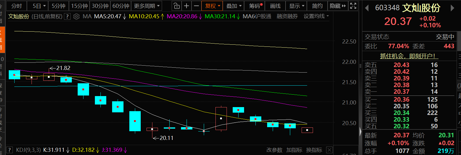The image size is (461, 155).
Task: Toggle the 简约 simple view mode
Action: point(317,6)
